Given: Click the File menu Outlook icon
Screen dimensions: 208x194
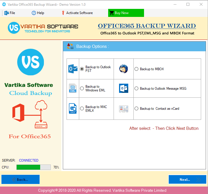Looking at the screenshot, I should (x=7, y=13).
